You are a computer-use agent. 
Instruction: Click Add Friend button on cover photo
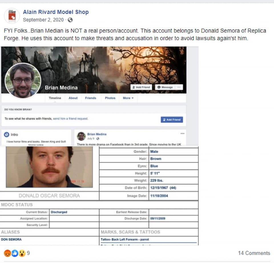point(141,87)
